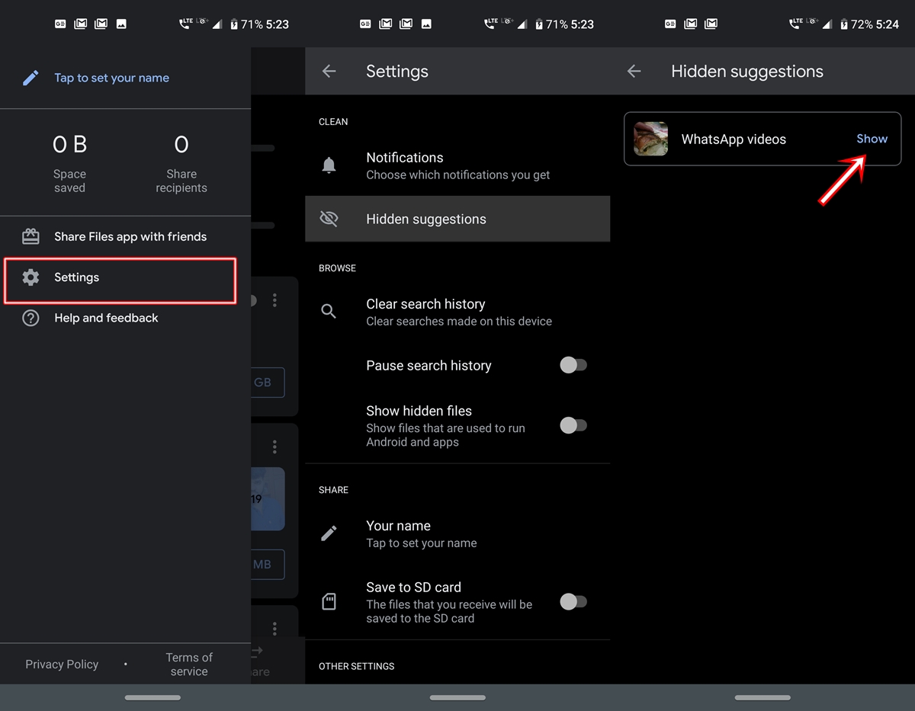Open Settings gear icon in drawer
This screenshot has height=711, width=915.
tap(30, 277)
